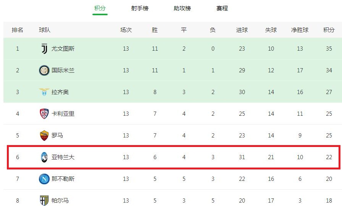The image size is (342, 206).
Task: Click the Lazio eagle logo
Action: coord(44,92)
